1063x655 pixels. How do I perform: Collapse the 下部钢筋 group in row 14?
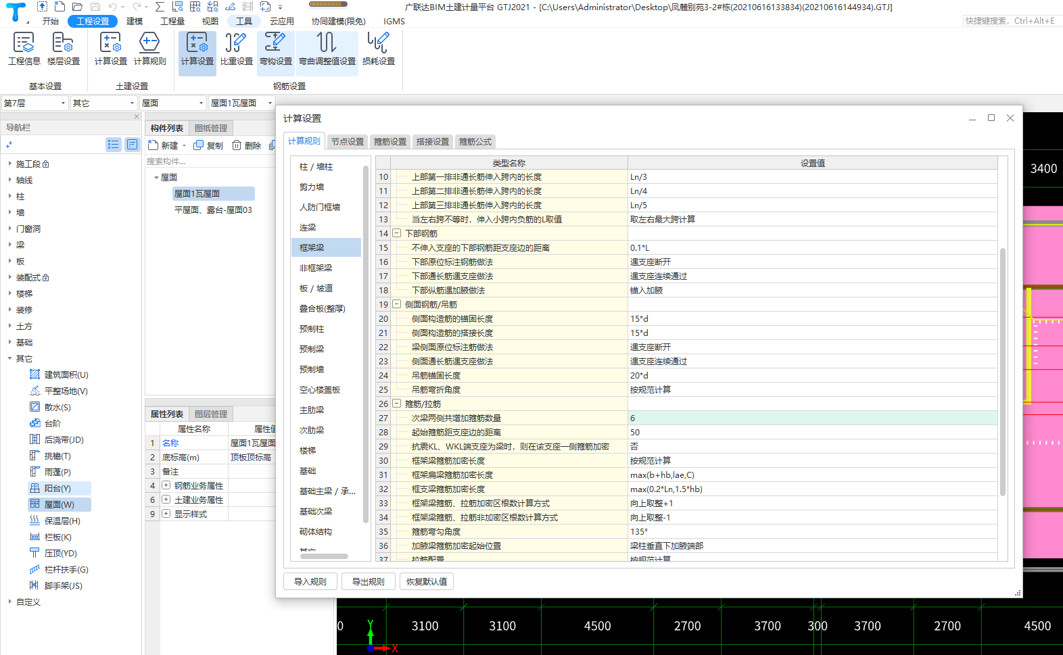[x=397, y=233]
